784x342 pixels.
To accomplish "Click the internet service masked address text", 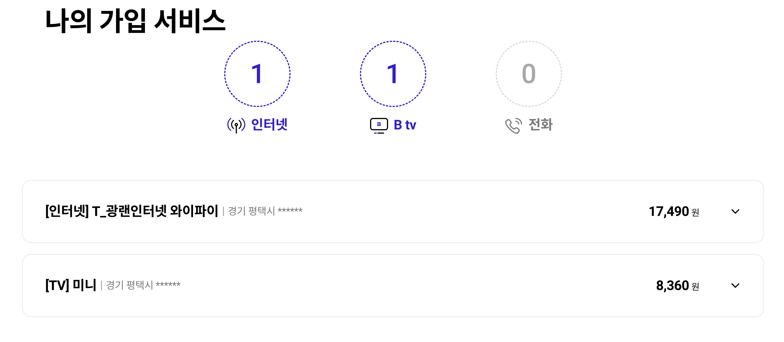I will click(x=265, y=211).
